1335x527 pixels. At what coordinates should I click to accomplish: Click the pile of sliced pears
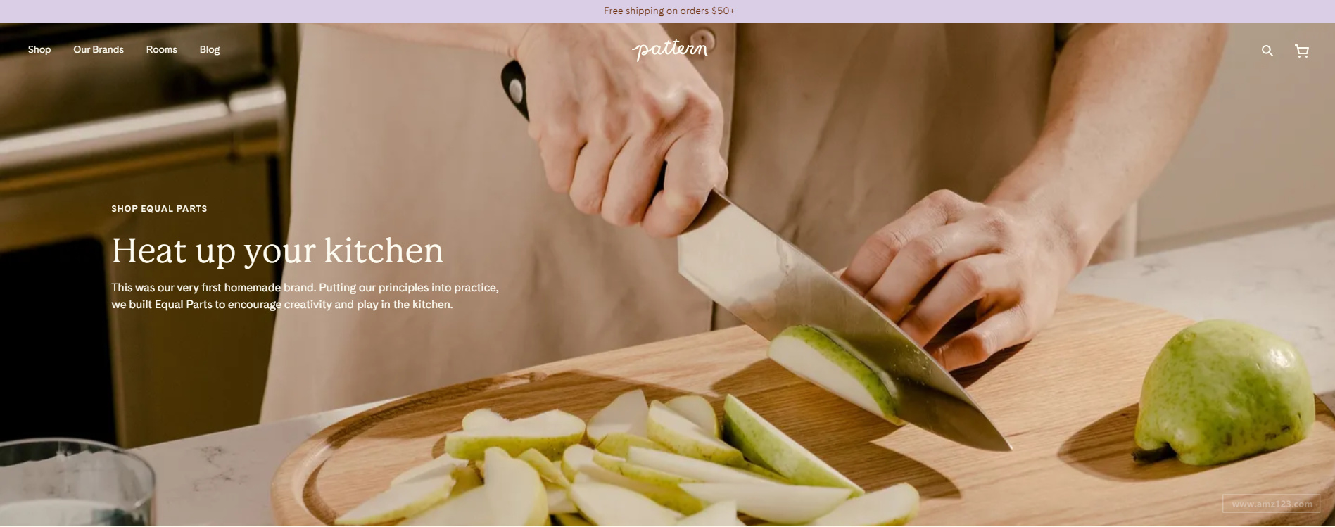[x=633, y=461]
